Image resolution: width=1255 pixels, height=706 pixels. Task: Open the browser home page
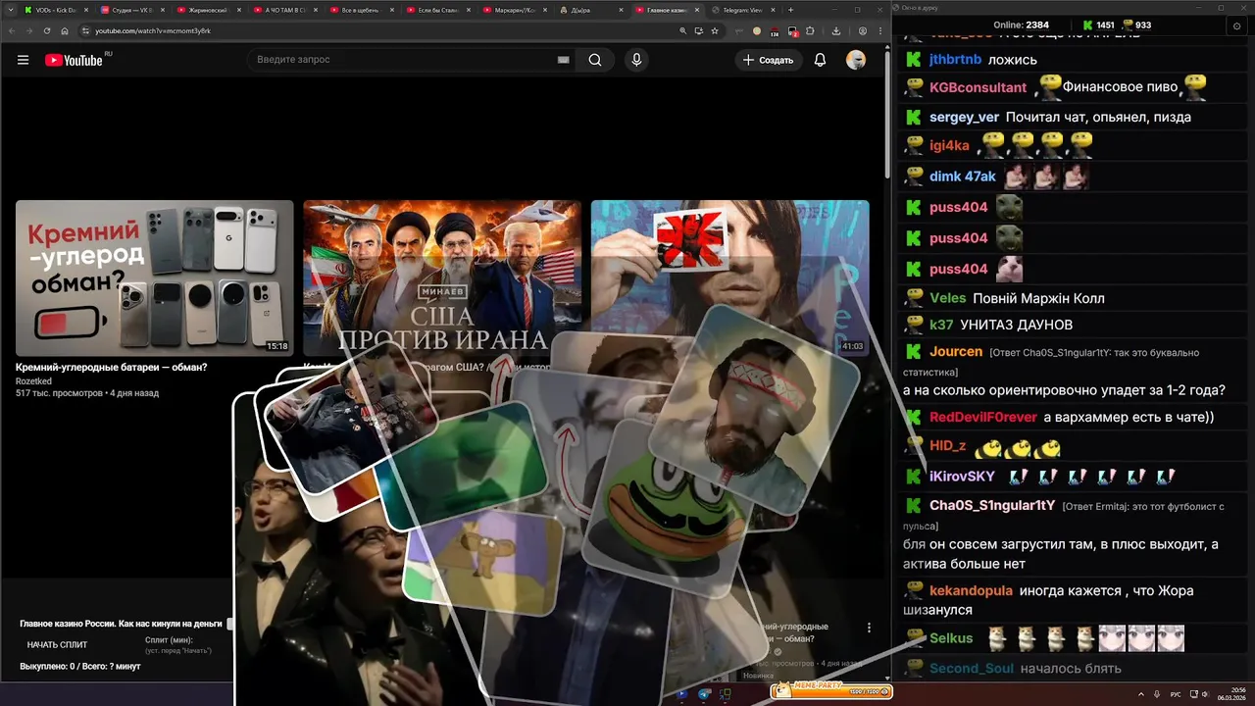tap(65, 30)
